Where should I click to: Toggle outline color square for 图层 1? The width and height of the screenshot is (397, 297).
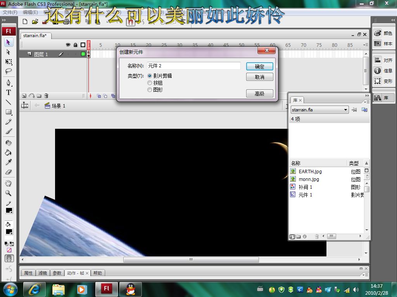[x=83, y=54]
